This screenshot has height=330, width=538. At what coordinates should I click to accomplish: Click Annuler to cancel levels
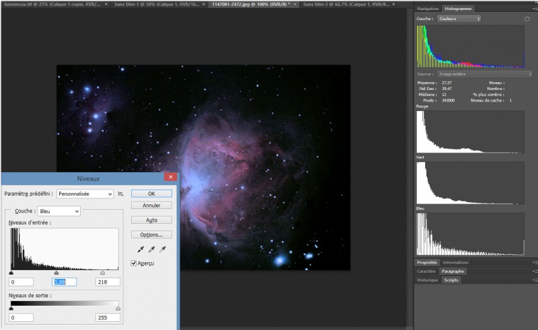(151, 206)
